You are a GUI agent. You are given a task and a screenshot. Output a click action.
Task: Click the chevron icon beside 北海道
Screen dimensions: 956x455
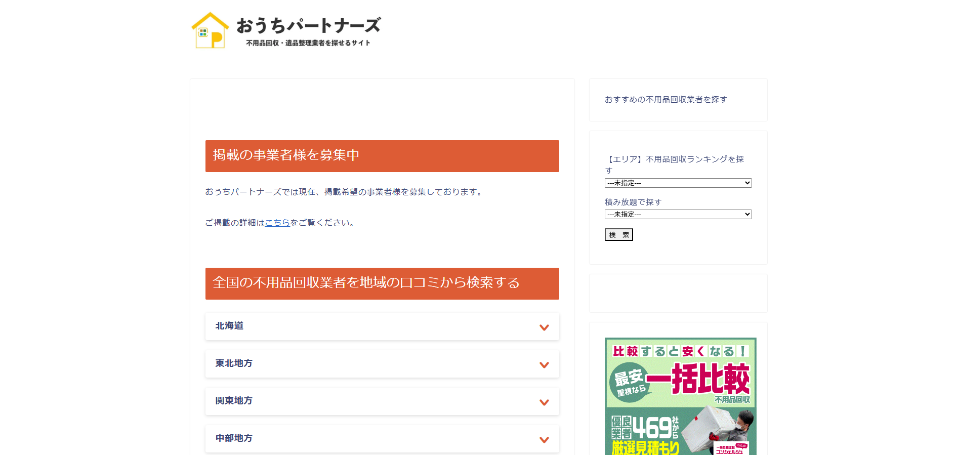click(544, 327)
